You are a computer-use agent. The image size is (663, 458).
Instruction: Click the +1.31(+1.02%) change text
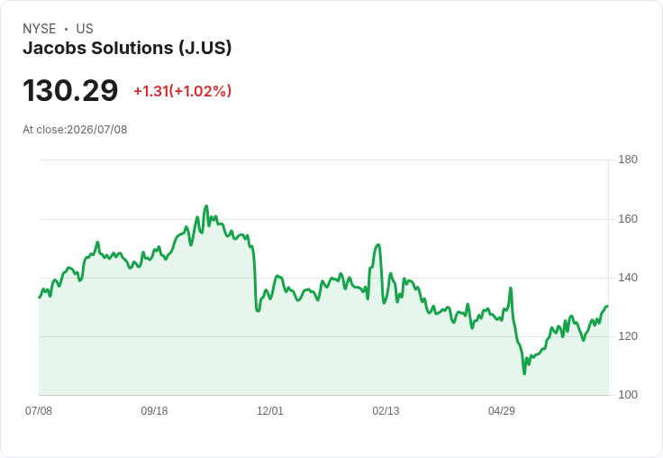click(x=183, y=91)
